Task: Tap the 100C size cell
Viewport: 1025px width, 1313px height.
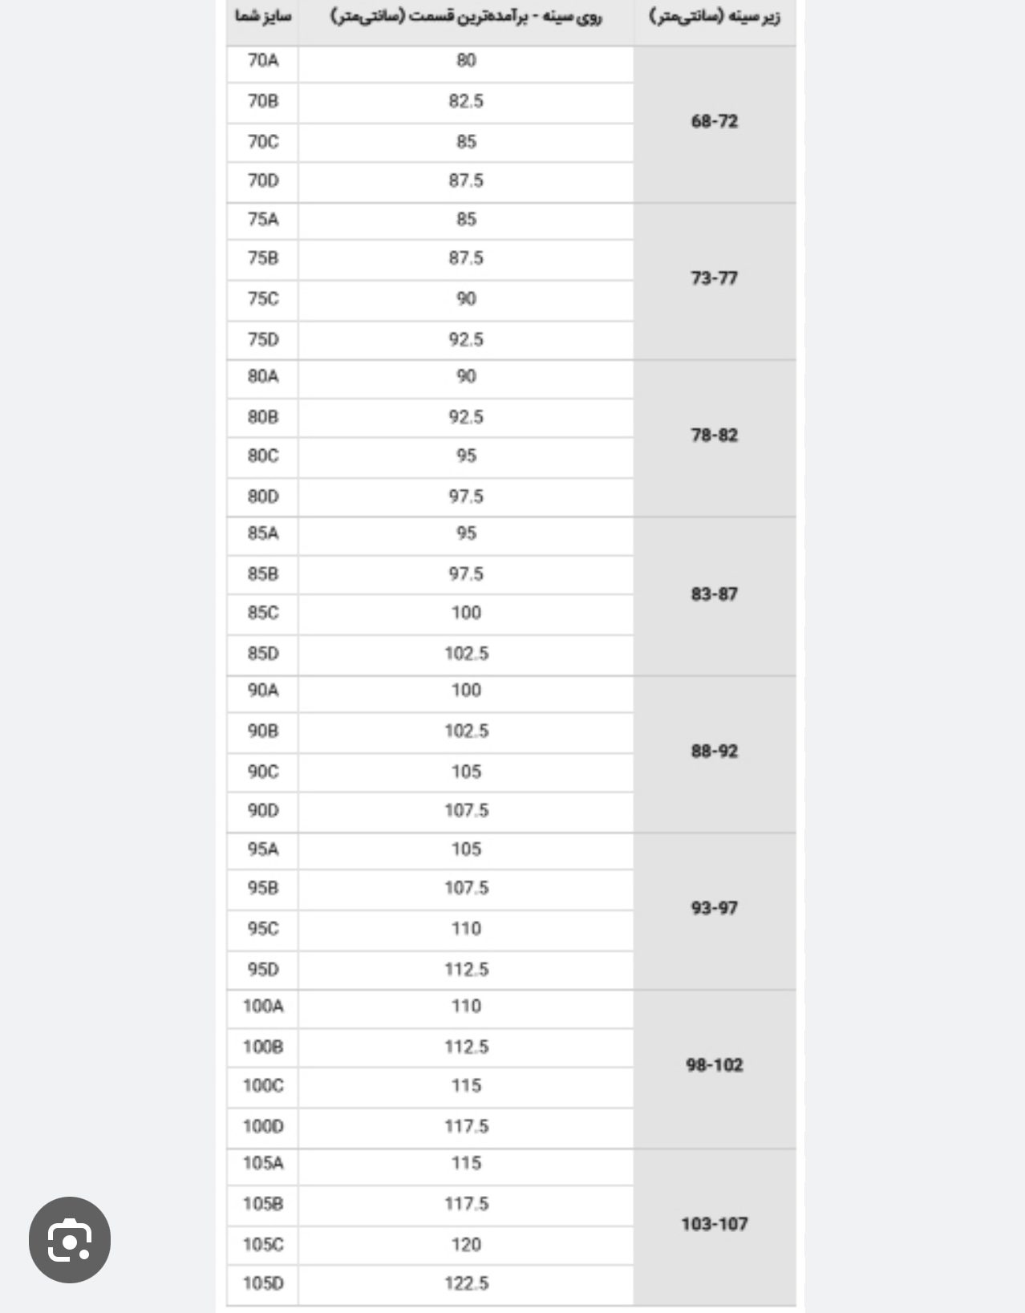Action: [263, 1086]
